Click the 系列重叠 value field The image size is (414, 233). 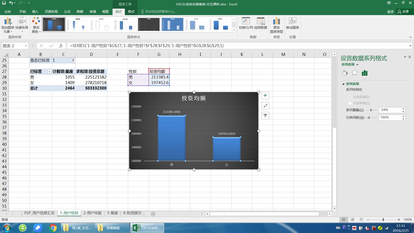click(x=390, y=110)
